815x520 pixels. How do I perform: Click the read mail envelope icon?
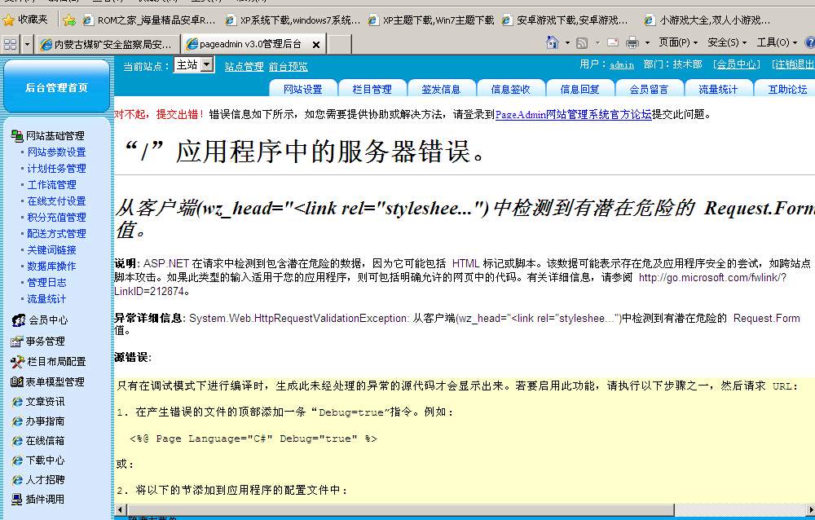pos(611,42)
